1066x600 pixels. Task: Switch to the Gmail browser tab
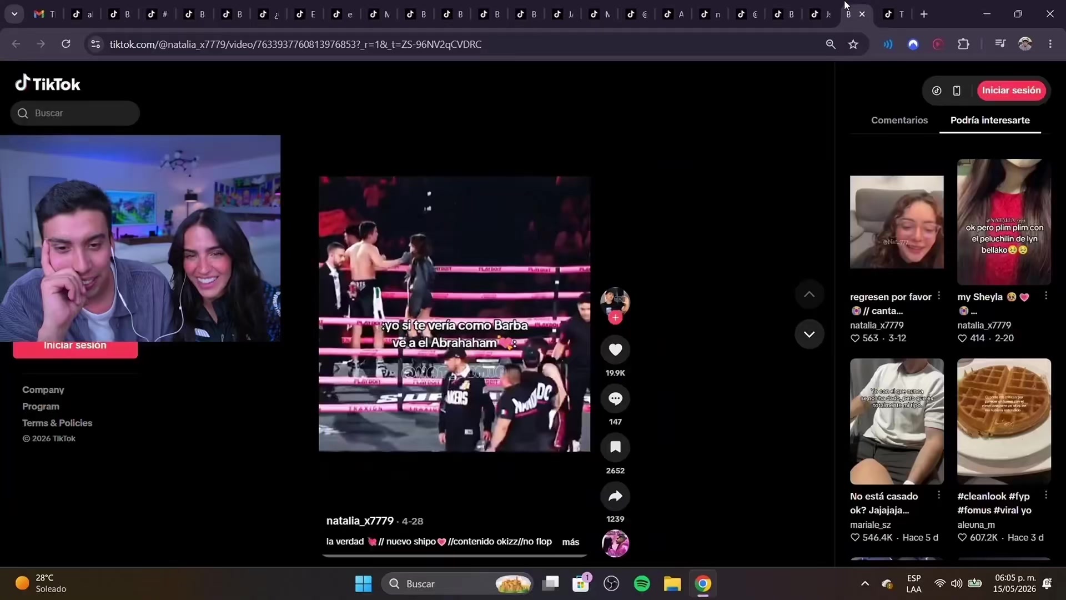click(x=44, y=14)
